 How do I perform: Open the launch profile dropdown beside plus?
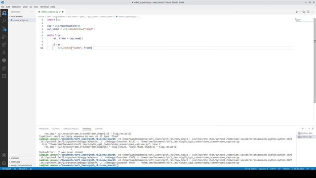(x=305, y=129)
